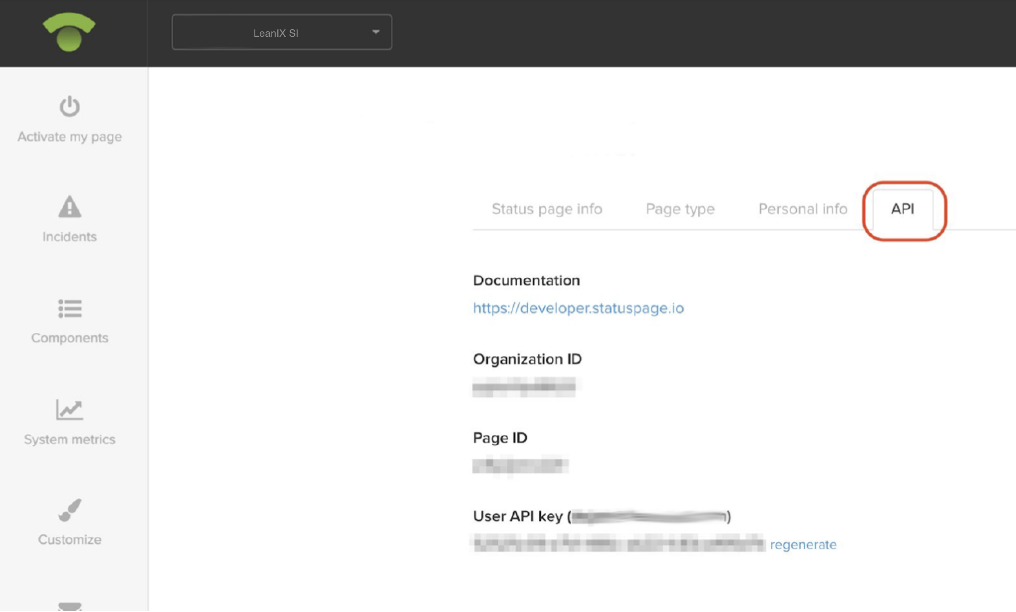Click the Incidents sidebar label
Image resolution: width=1016 pixels, height=612 pixels.
click(69, 237)
